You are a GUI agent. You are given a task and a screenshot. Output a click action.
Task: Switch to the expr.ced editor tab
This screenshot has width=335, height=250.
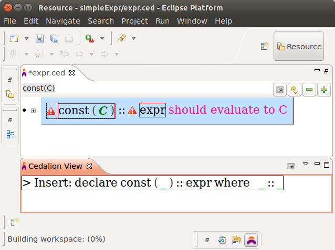click(47, 72)
